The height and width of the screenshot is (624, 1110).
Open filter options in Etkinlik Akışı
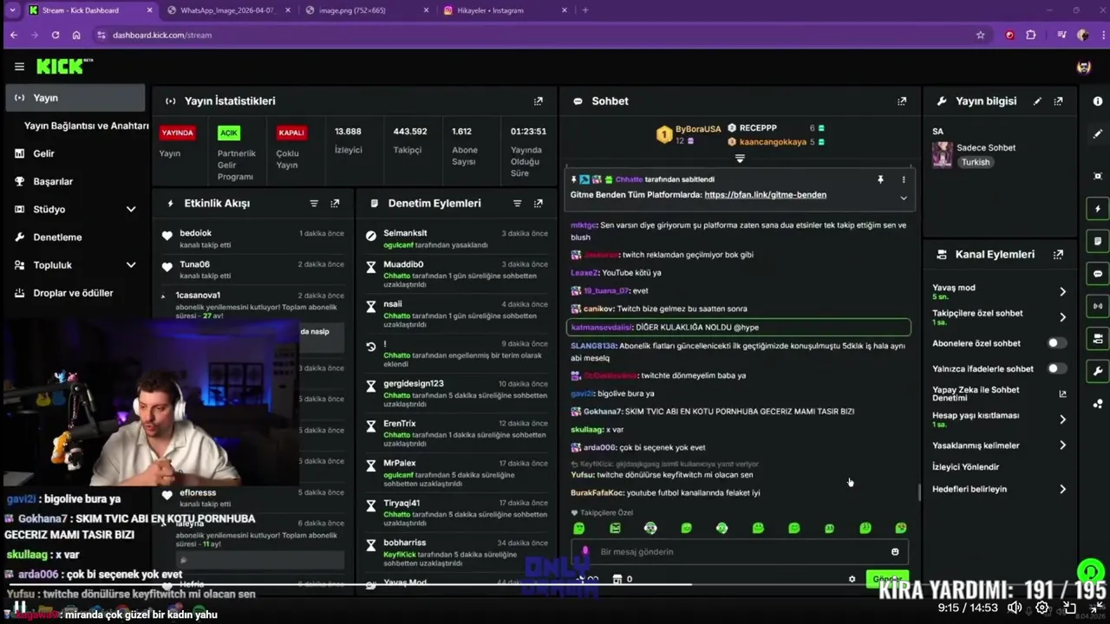(314, 204)
